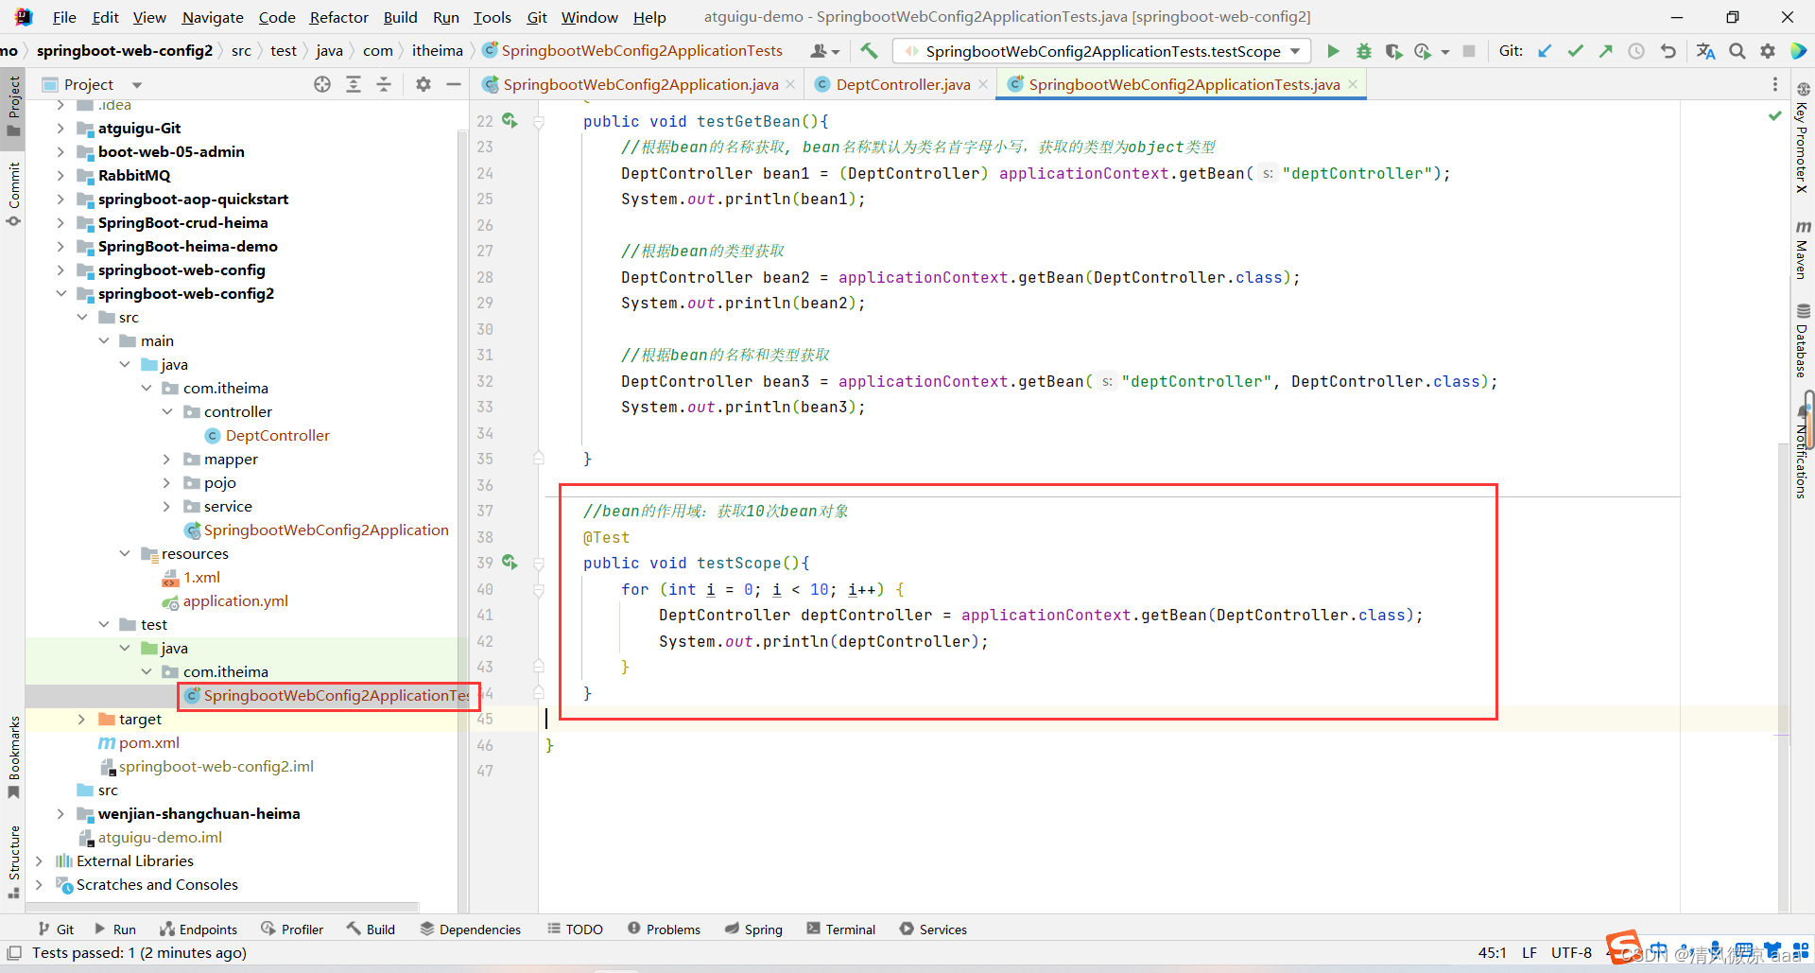The image size is (1815, 973).
Task: Open the Translate icon in toolbar
Action: pyautogui.click(x=1705, y=51)
